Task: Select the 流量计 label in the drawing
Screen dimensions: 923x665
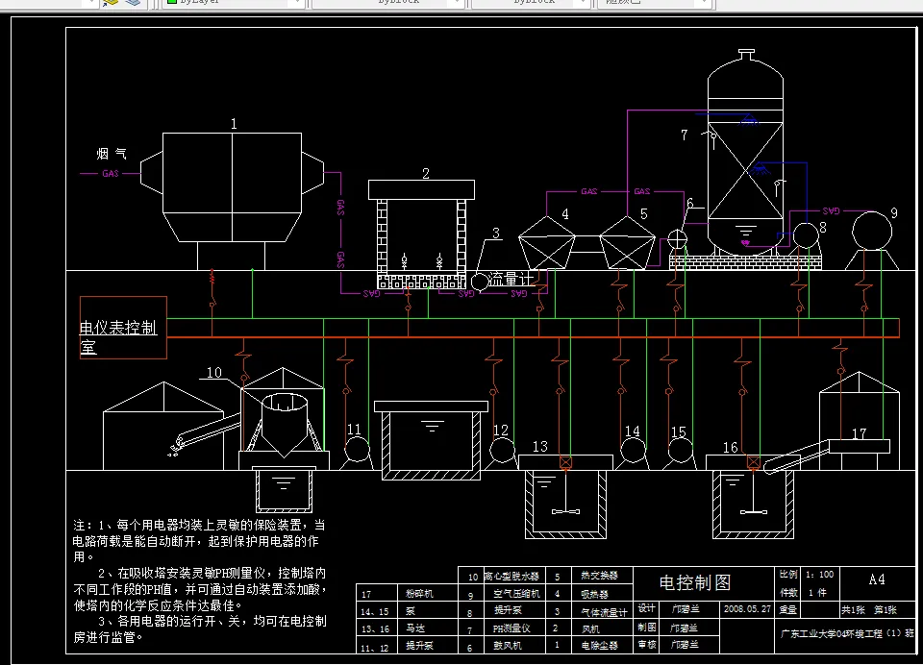Action: point(511,279)
